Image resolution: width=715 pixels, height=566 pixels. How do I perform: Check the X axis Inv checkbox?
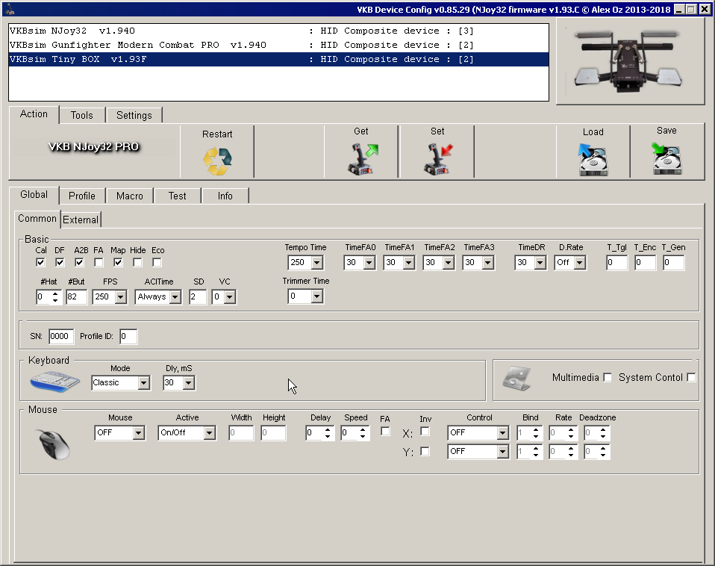(425, 432)
